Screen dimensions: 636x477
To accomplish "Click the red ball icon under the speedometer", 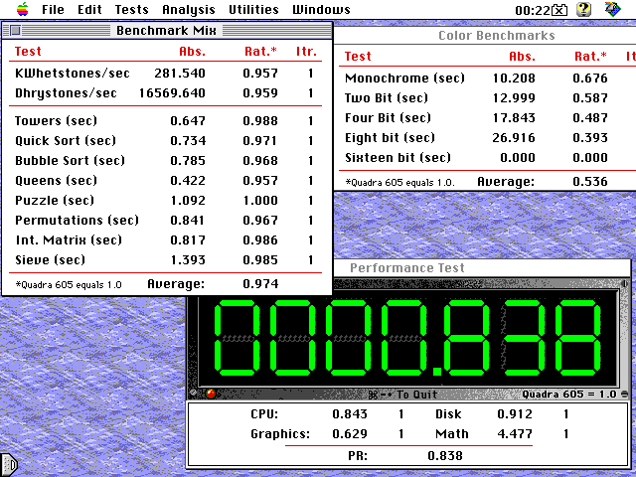I will (211, 394).
